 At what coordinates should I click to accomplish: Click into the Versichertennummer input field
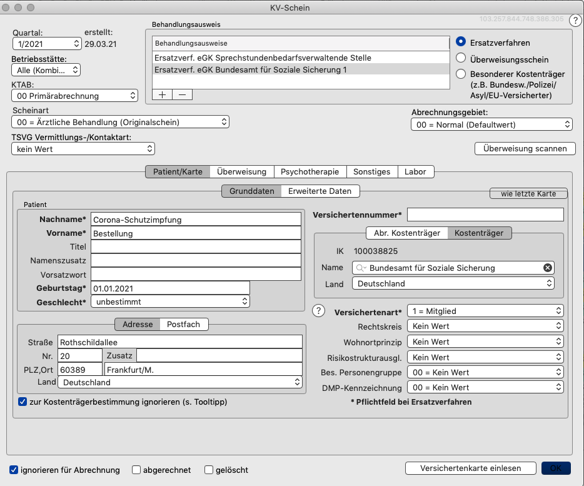click(x=485, y=215)
